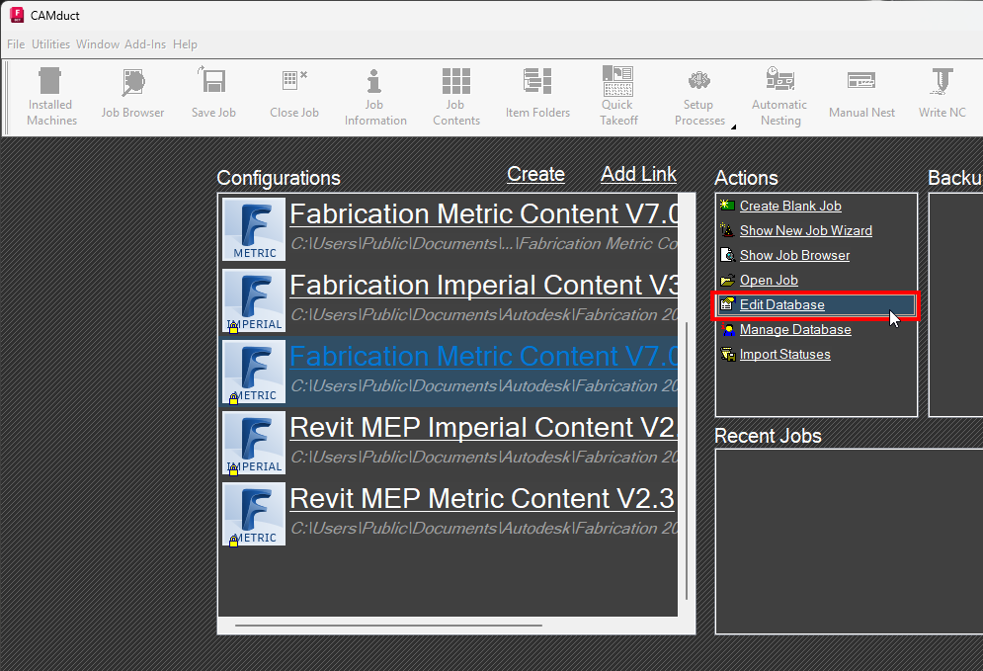Launch Quick Takeoff
The height and width of the screenshot is (671, 983).
[617, 94]
